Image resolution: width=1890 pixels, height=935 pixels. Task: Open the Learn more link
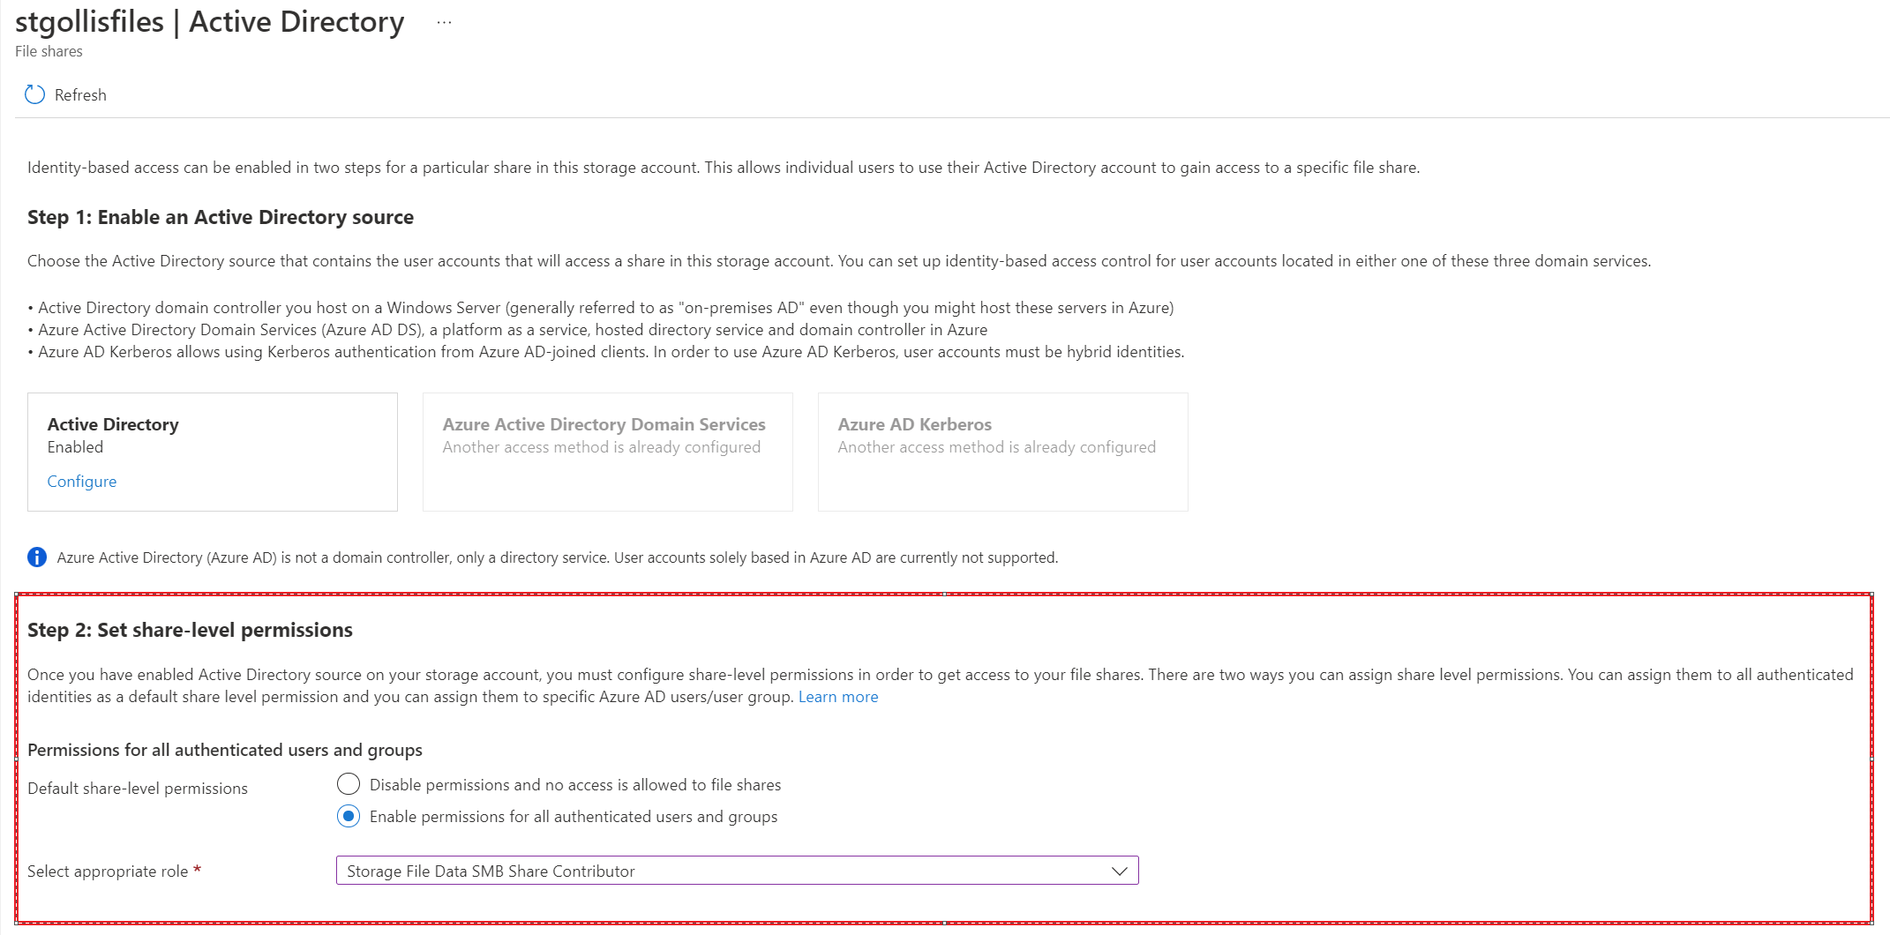coord(838,697)
